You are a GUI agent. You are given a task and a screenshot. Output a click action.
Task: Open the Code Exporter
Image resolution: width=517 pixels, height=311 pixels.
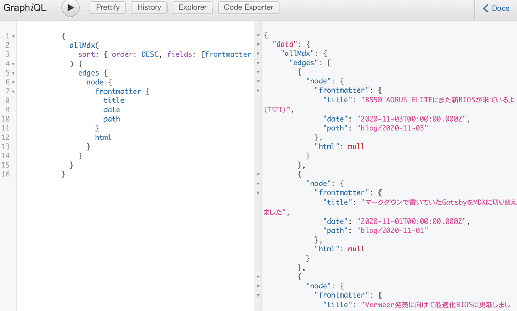pos(249,7)
